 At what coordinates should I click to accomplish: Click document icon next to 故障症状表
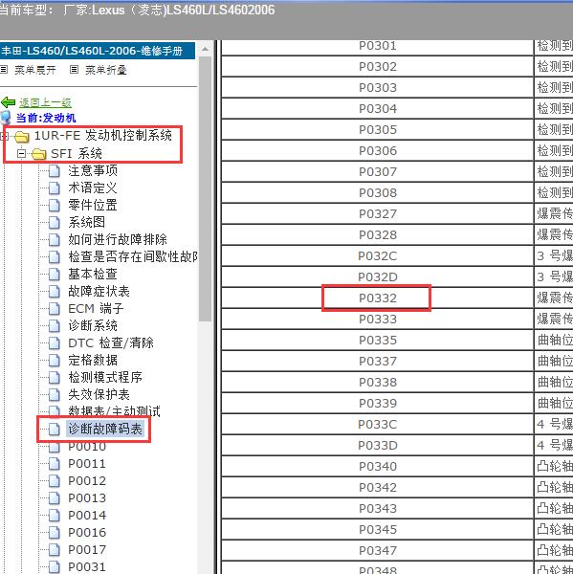coord(55,292)
